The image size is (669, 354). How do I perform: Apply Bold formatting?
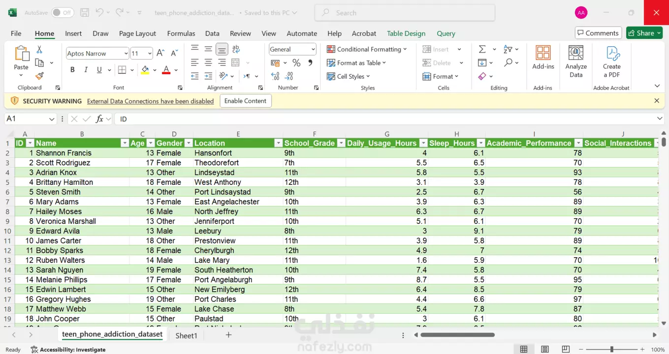click(x=72, y=70)
